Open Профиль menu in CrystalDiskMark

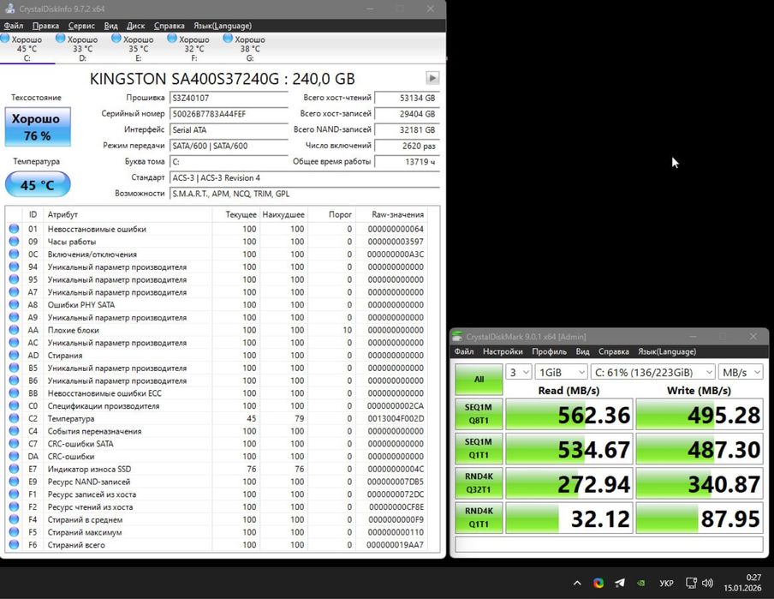[x=549, y=351]
